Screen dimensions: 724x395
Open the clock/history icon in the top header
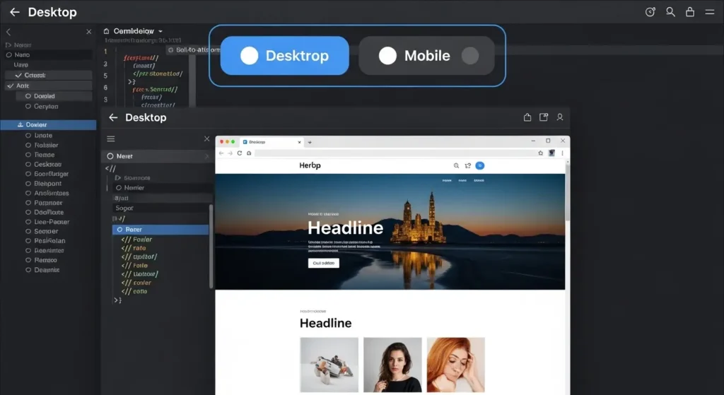651,12
